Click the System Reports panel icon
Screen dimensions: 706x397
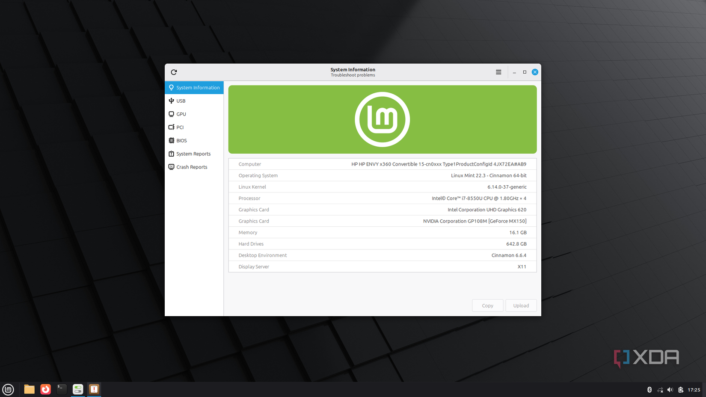coord(94,389)
